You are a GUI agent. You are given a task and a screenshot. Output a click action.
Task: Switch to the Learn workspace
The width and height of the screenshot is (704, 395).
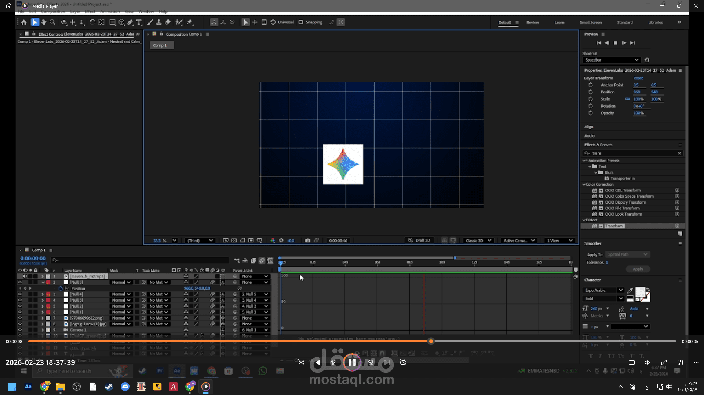tap(559, 23)
